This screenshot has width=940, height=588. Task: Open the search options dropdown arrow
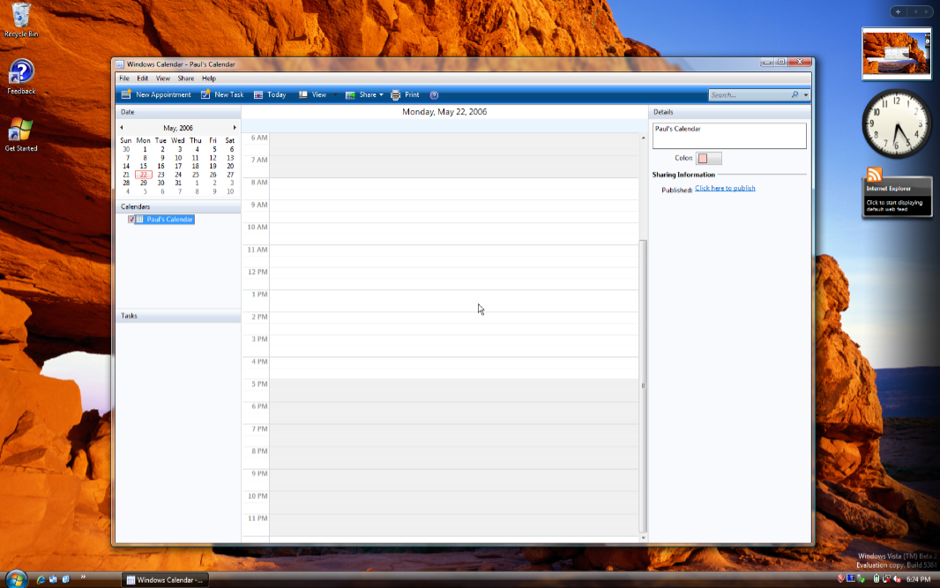tap(806, 94)
